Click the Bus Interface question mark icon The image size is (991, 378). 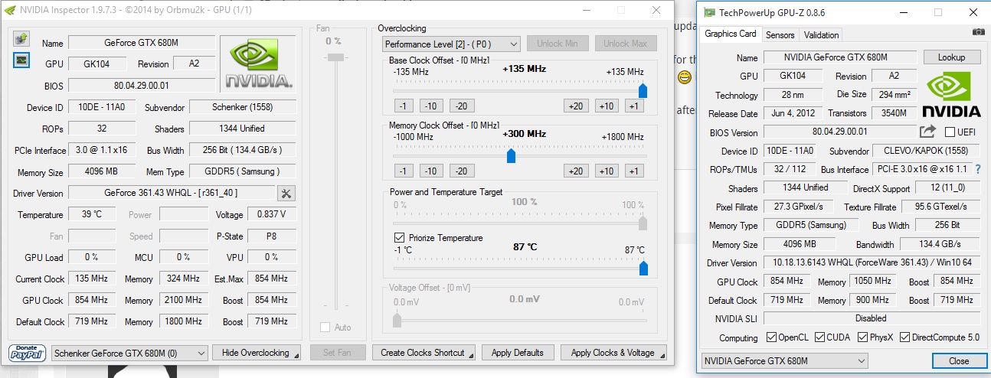coord(977,169)
